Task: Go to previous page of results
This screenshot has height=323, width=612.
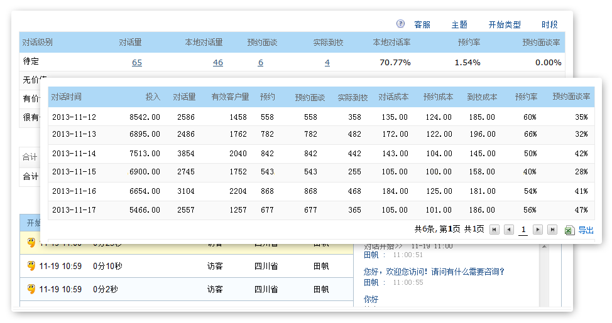Action: (x=509, y=230)
